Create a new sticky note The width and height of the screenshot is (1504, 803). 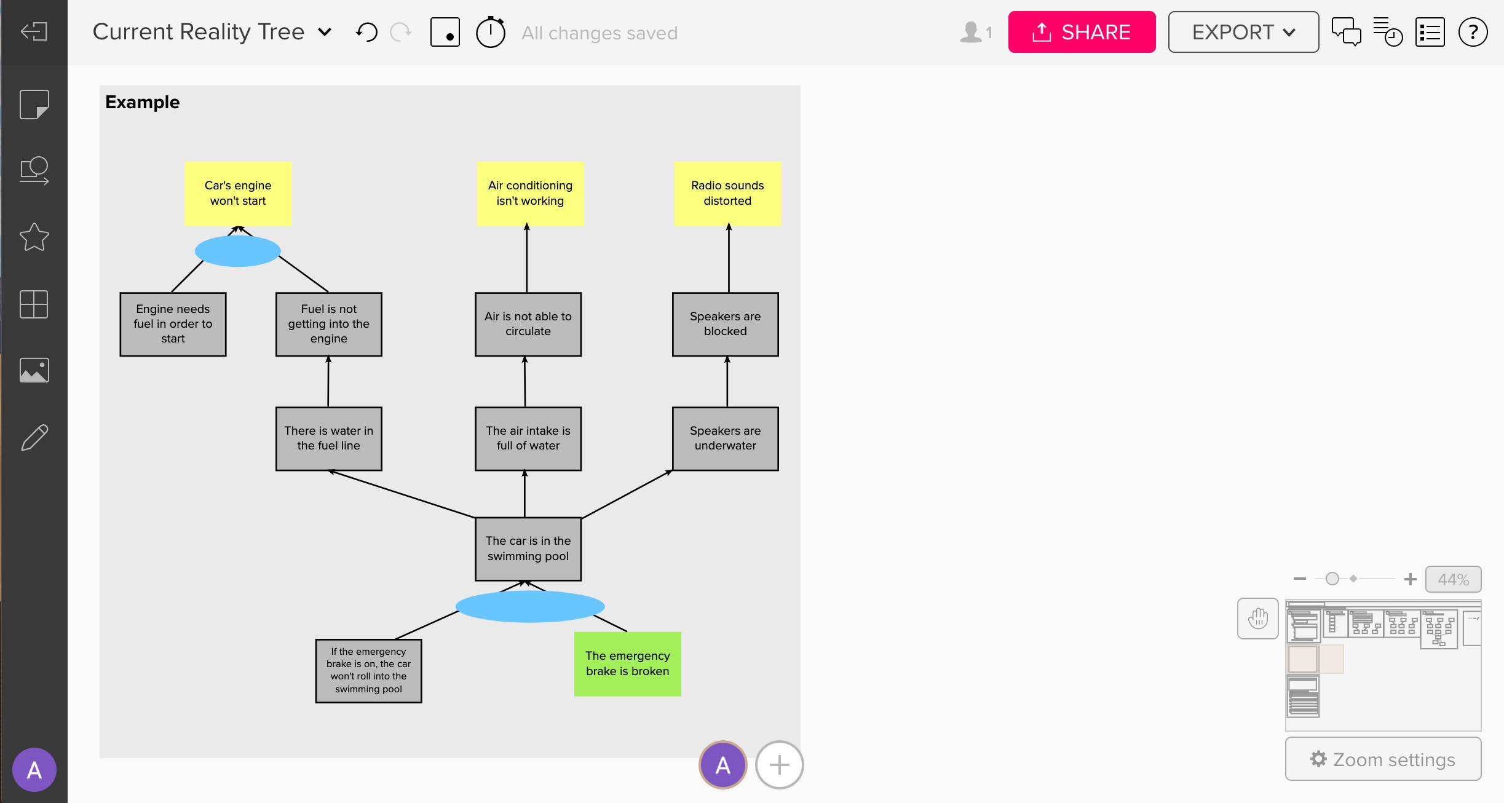point(34,105)
